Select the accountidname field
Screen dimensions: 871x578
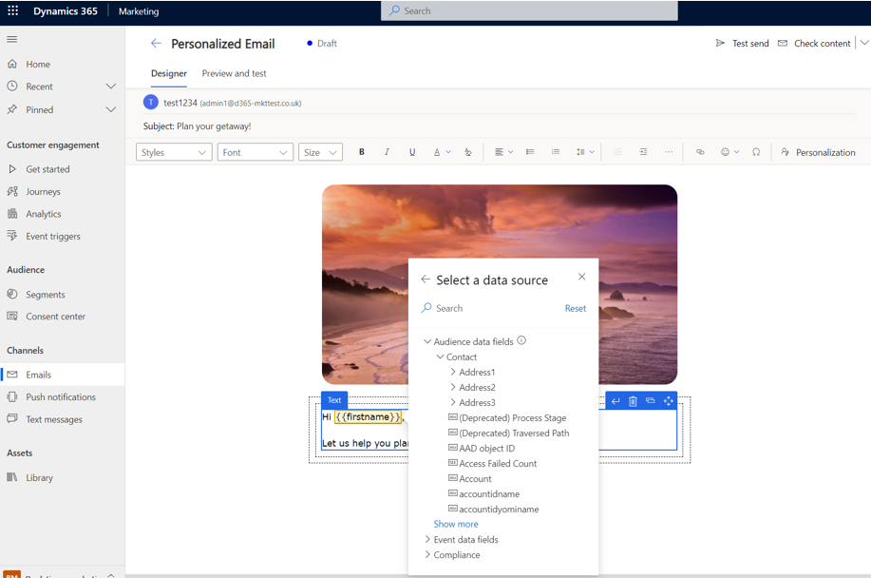click(483, 494)
